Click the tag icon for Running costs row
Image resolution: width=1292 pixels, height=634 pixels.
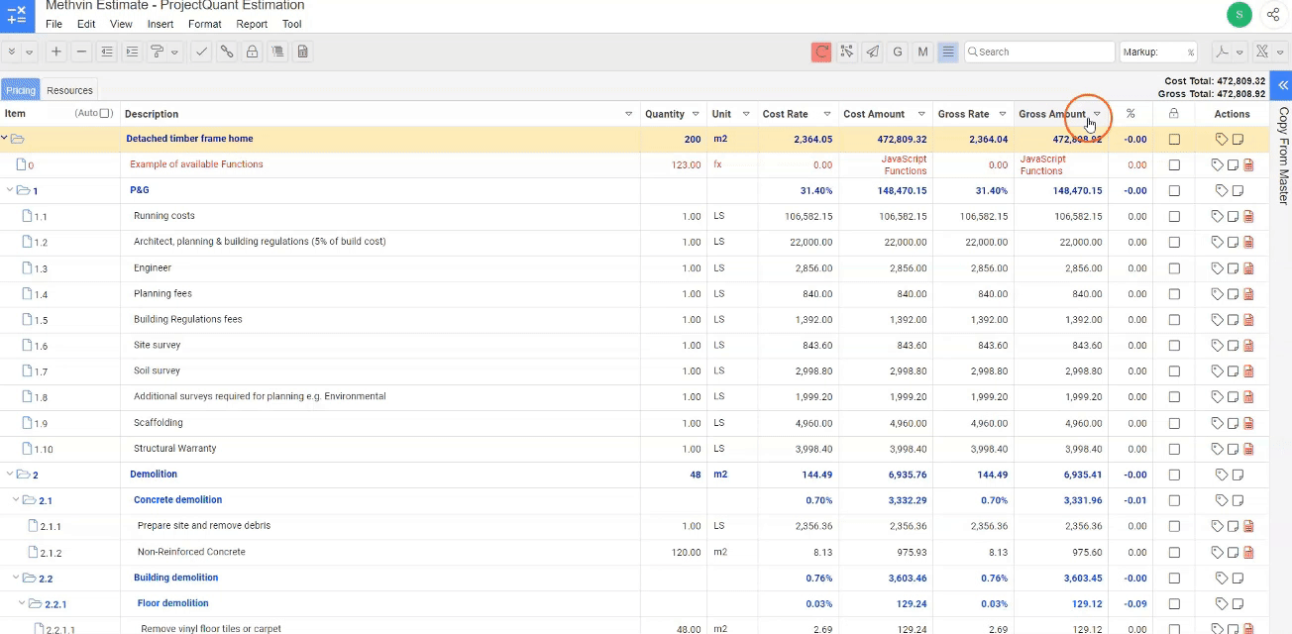click(x=1219, y=217)
